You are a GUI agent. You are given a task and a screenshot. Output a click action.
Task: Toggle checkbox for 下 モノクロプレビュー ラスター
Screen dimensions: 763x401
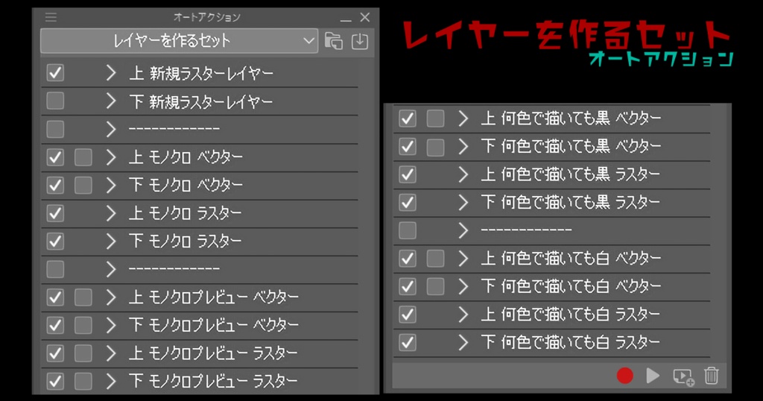(x=55, y=381)
